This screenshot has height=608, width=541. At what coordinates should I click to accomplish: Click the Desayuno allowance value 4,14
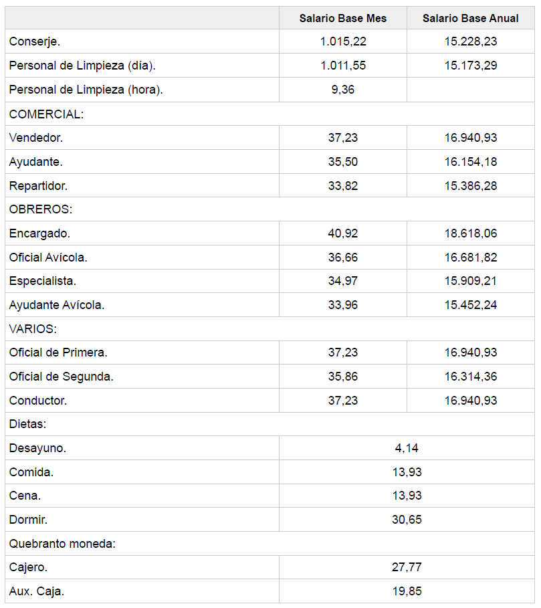[x=407, y=448]
